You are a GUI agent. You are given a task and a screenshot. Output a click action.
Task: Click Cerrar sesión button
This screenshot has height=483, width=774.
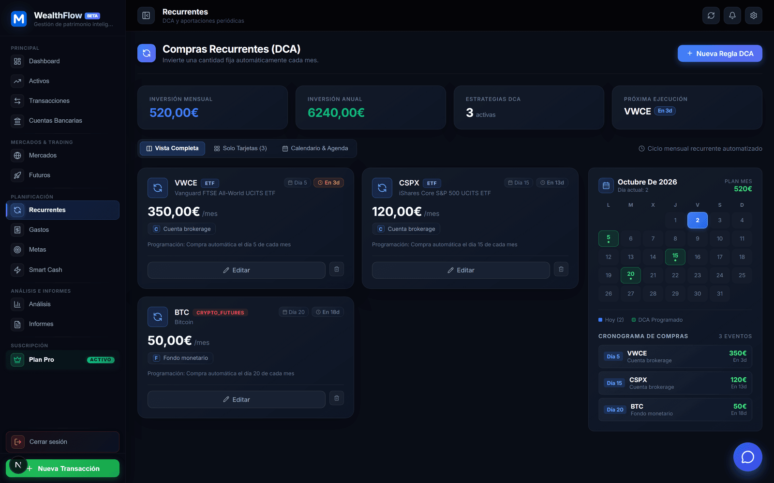pyautogui.click(x=63, y=442)
